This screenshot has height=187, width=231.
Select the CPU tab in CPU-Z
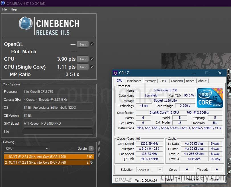[x=119, y=81]
